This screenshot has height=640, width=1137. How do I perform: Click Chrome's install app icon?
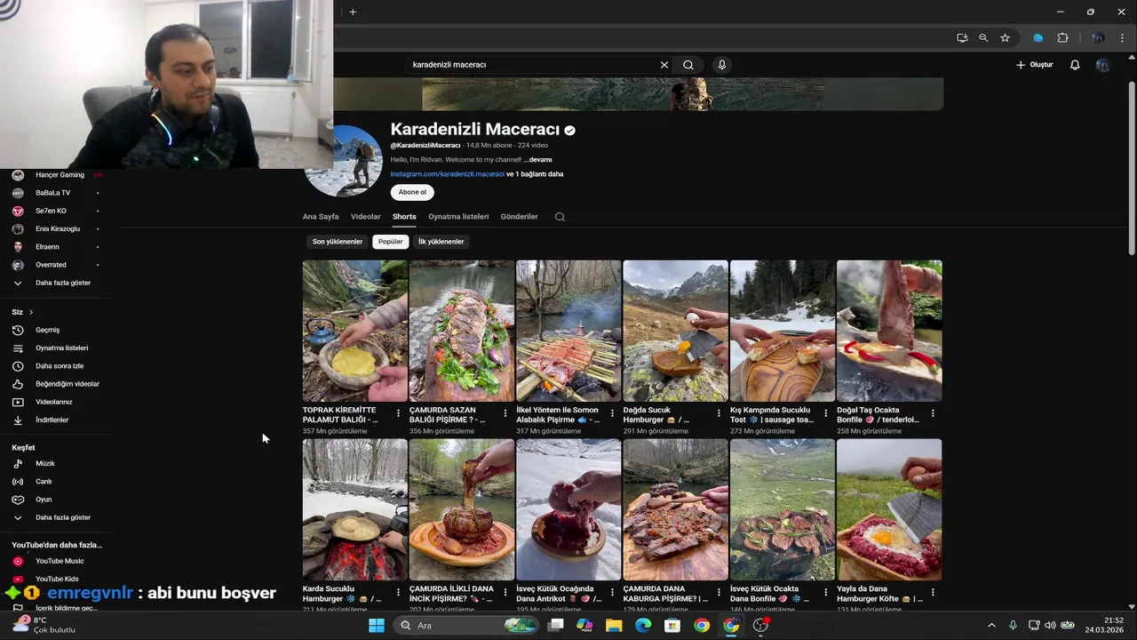[x=962, y=38]
